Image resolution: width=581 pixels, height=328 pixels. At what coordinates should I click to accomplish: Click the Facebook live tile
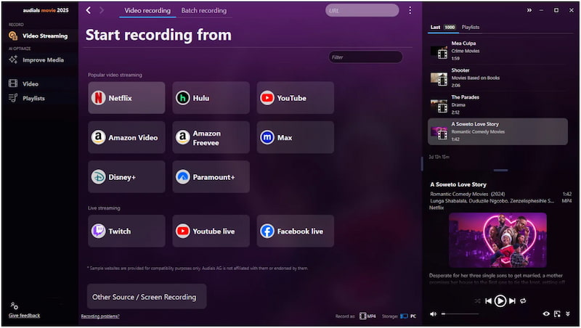coord(295,231)
